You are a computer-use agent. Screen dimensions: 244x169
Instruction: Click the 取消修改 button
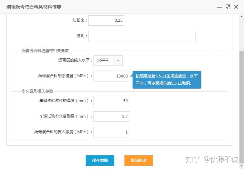click(x=139, y=160)
